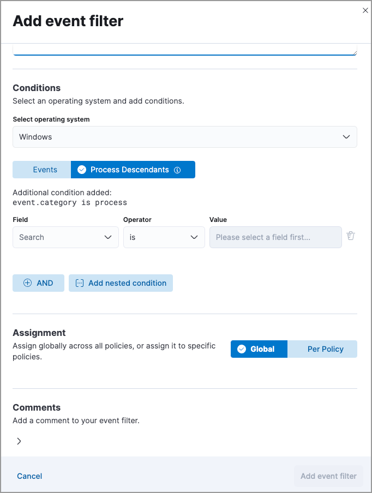Expand the Comments section
The width and height of the screenshot is (372, 493).
pos(19,441)
